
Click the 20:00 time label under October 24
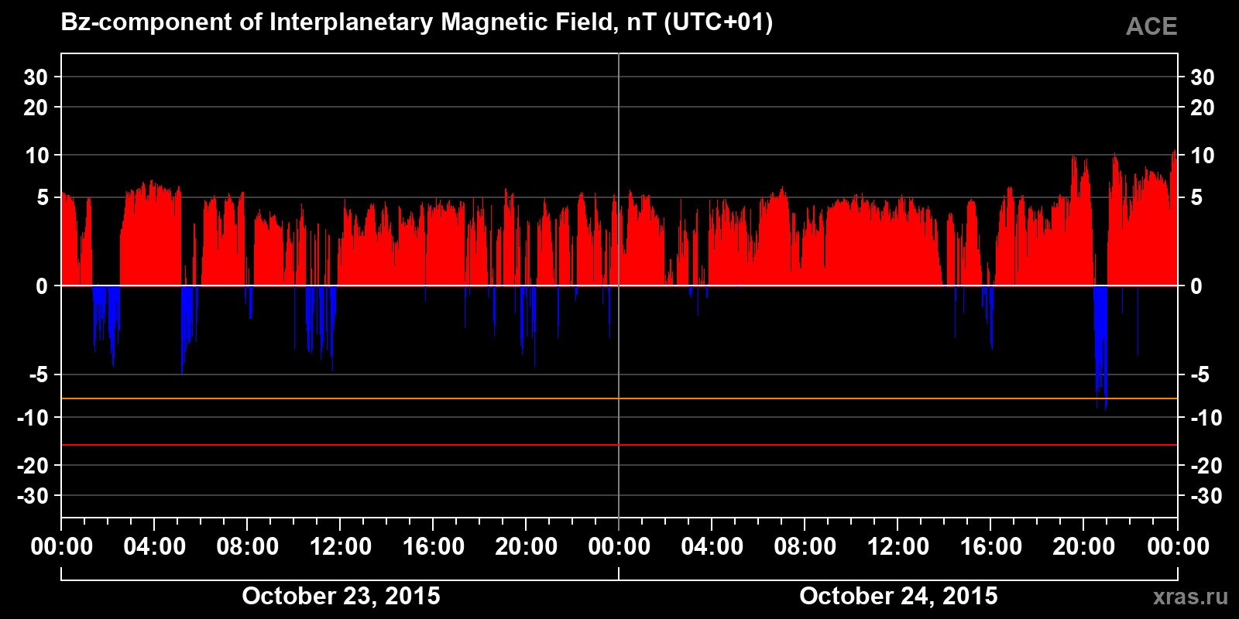pyautogui.click(x=1084, y=547)
